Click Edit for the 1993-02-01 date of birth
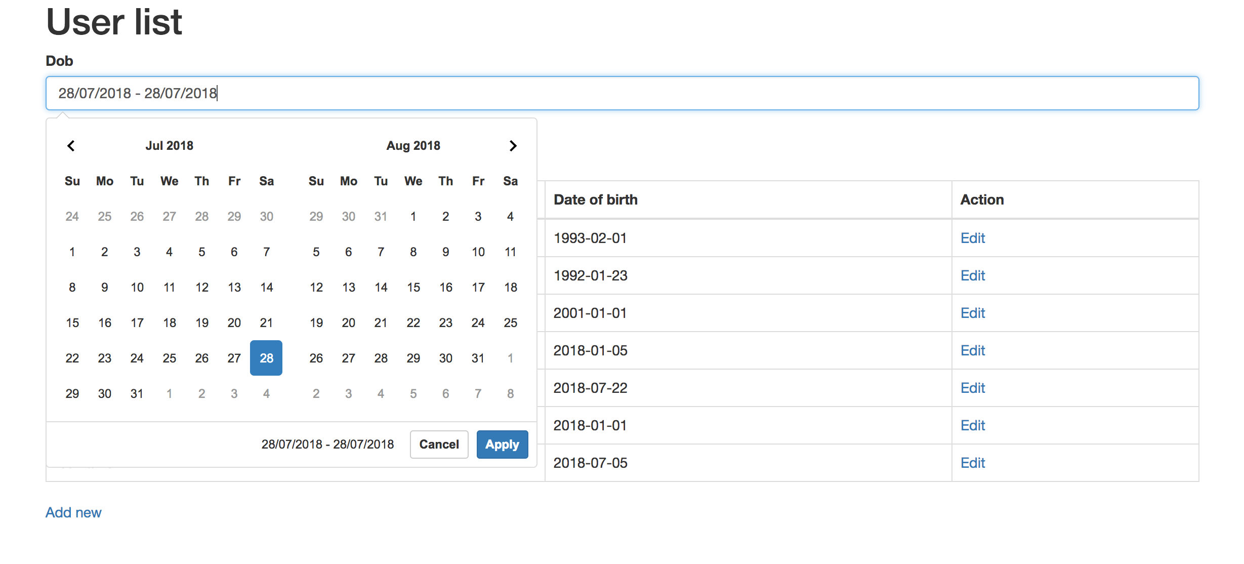This screenshot has width=1244, height=564. [970, 238]
